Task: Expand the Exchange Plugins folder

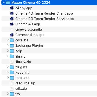Action: click(x=8, y=45)
